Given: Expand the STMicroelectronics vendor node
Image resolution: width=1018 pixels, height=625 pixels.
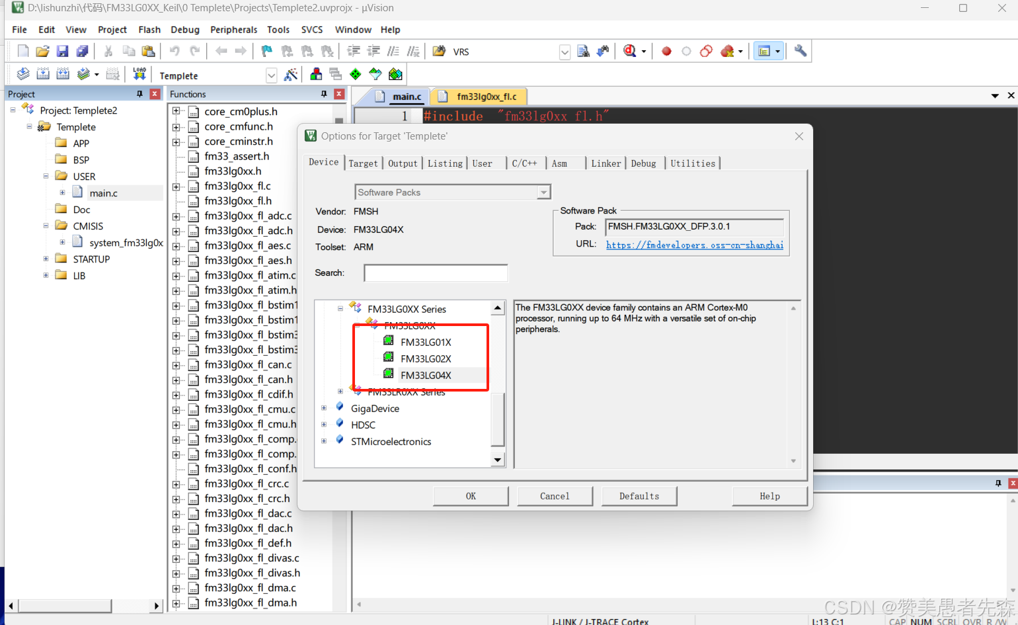Looking at the screenshot, I should click(324, 441).
